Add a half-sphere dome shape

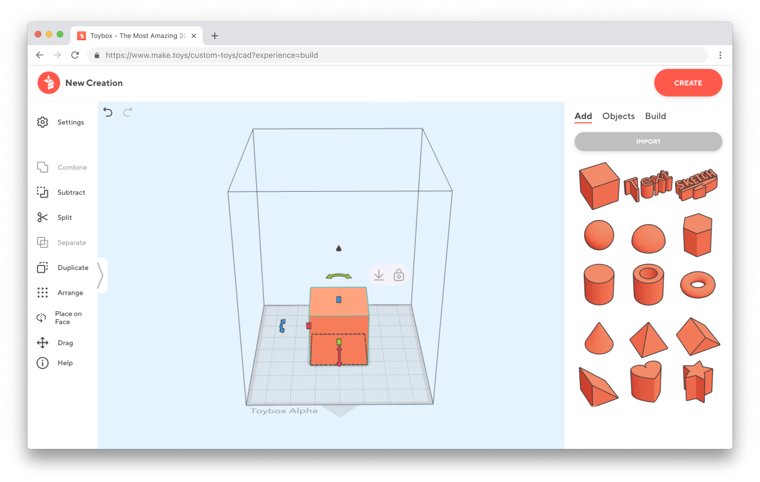coord(648,239)
